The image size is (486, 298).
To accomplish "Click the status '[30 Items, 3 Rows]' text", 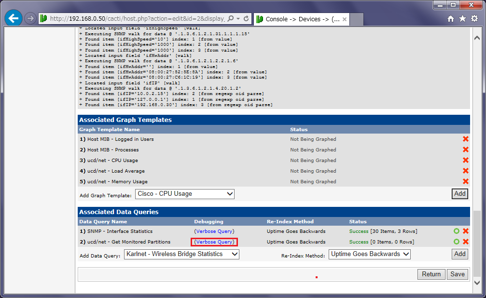I will (394, 231).
